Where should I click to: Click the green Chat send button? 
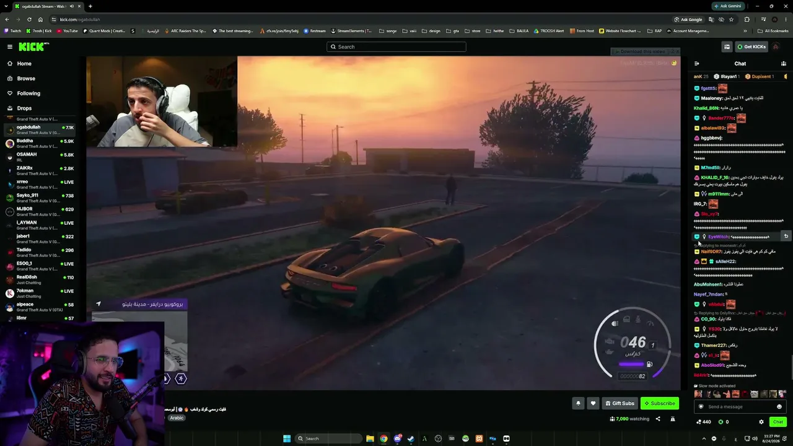pyautogui.click(x=778, y=422)
